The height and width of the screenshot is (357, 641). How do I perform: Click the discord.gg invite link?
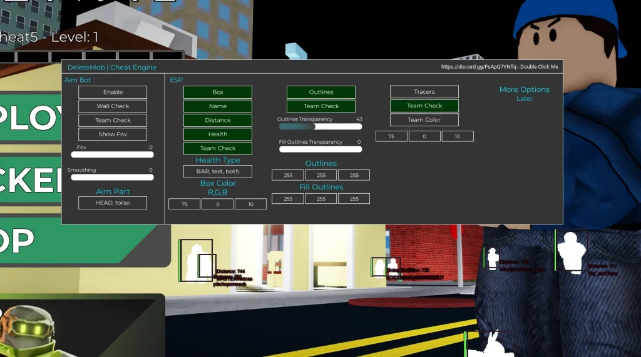click(x=500, y=66)
